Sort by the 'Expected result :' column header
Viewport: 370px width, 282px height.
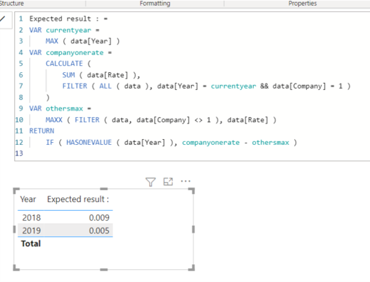pyautogui.click(x=78, y=199)
